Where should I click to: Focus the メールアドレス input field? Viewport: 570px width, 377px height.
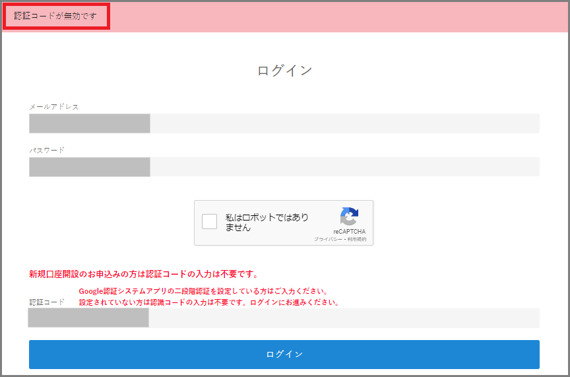click(284, 123)
